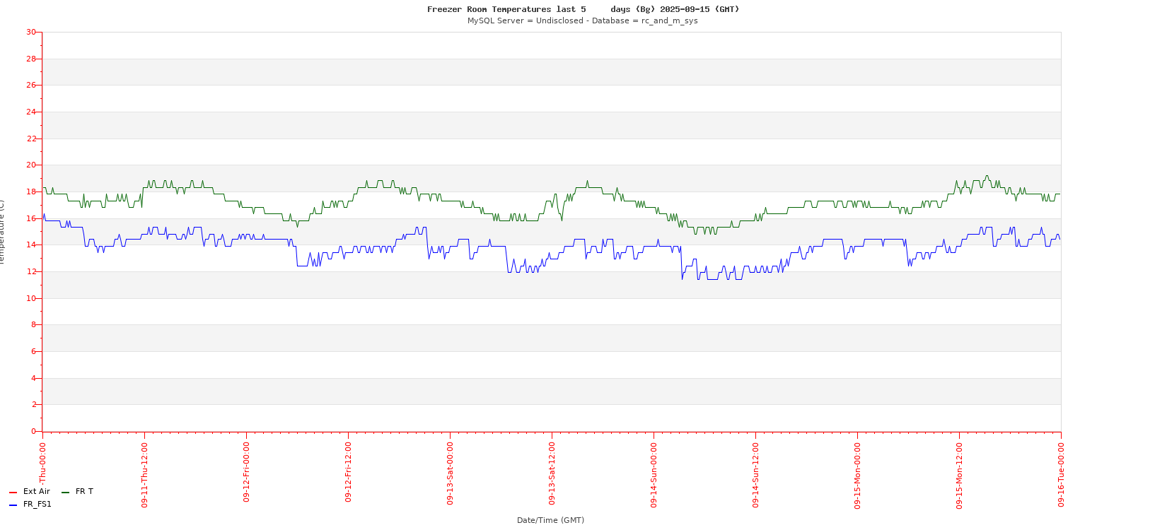This screenshot has width=1167, height=530.
Task: Click y-axis label 2
Action: (x=33, y=404)
